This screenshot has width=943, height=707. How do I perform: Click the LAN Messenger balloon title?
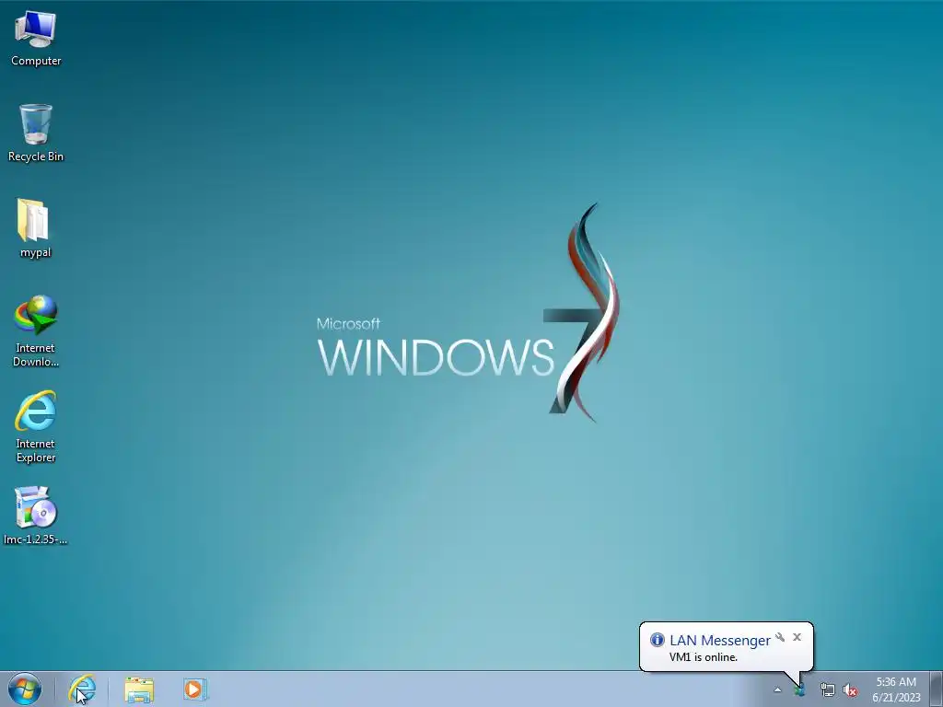tap(720, 641)
